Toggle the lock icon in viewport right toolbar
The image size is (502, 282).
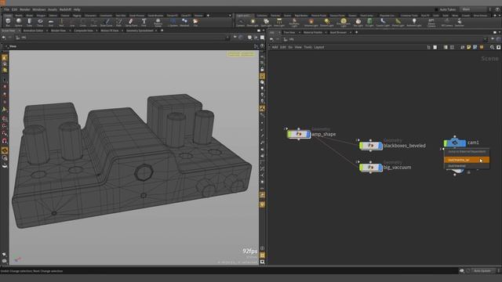(262, 70)
